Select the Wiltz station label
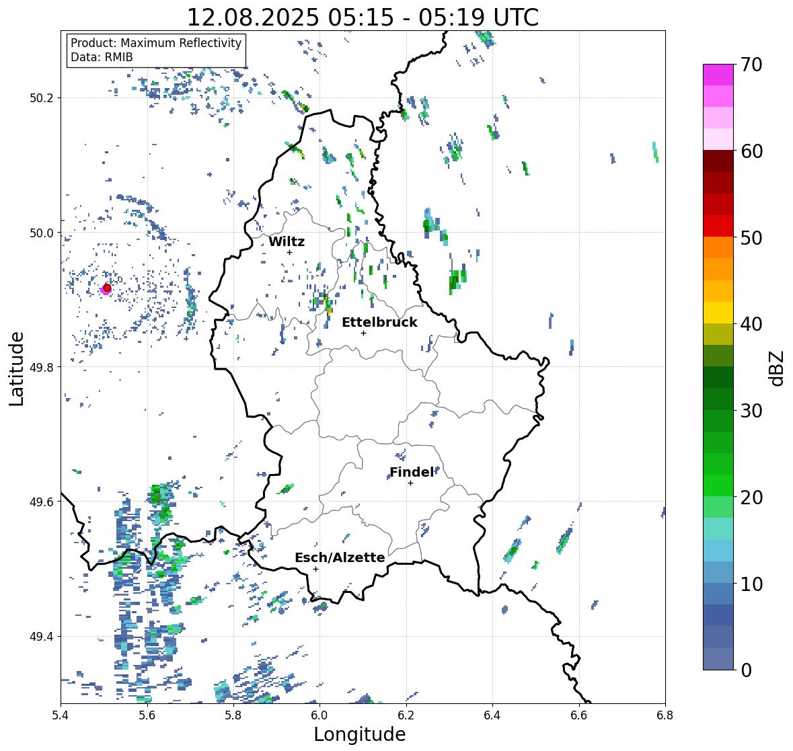This screenshot has height=751, width=793. coord(287,241)
